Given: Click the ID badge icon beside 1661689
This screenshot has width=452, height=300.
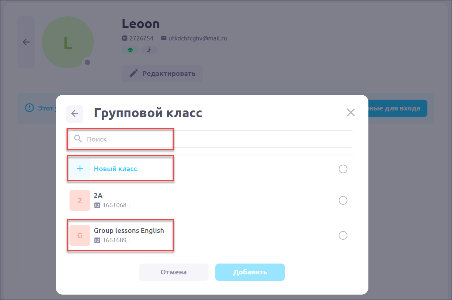Looking at the screenshot, I should 97,240.
